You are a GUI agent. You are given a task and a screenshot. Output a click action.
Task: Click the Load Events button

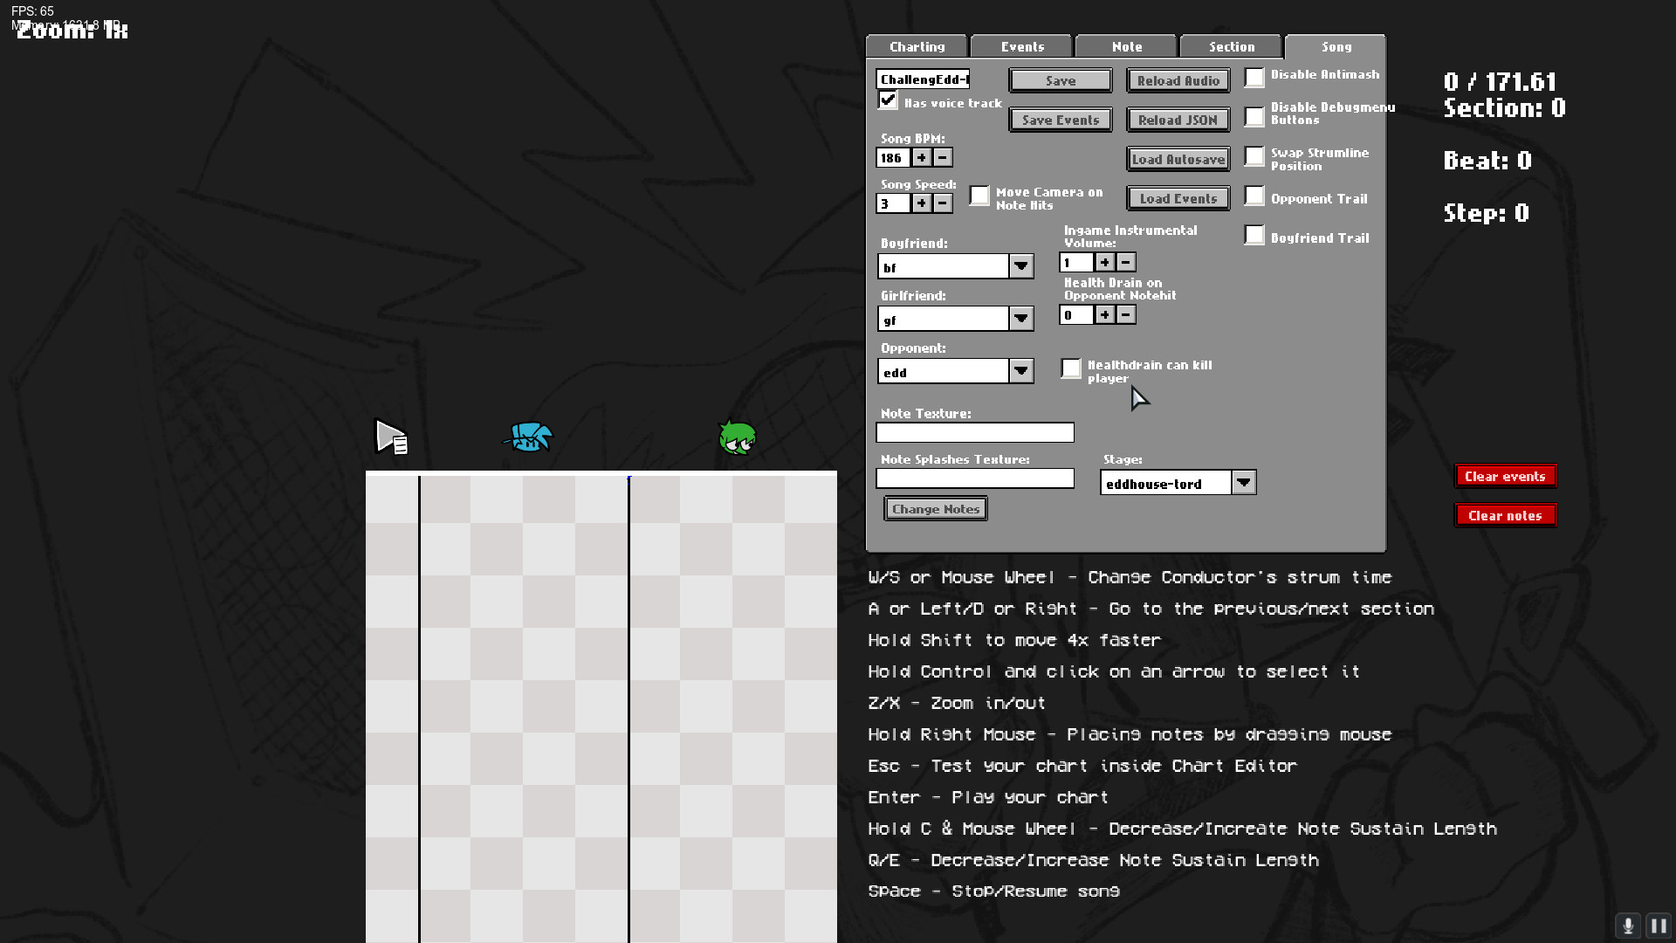click(x=1178, y=198)
